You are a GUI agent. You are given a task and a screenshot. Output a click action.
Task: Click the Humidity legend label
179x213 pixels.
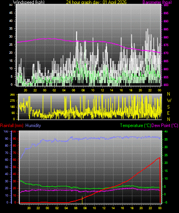click(x=33, y=125)
